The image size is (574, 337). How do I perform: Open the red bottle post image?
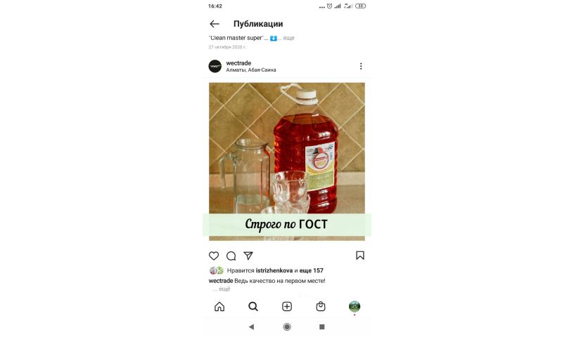click(x=287, y=161)
